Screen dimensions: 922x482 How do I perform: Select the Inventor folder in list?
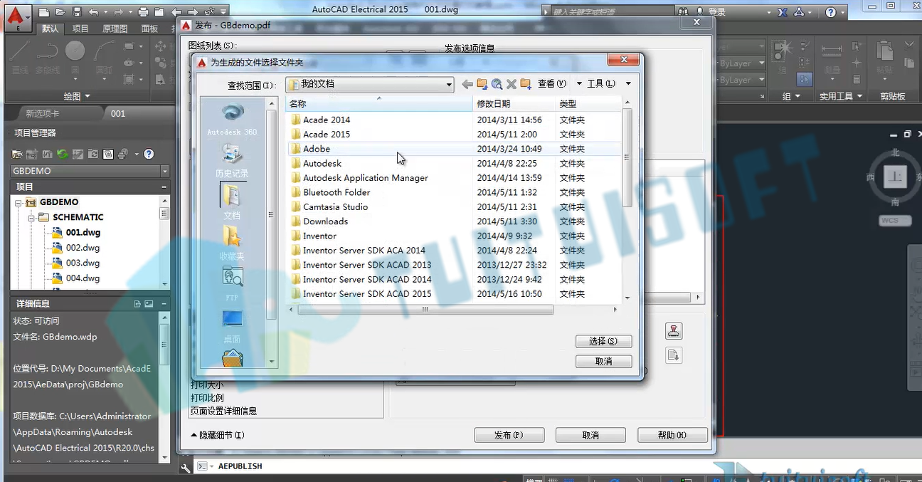point(320,236)
